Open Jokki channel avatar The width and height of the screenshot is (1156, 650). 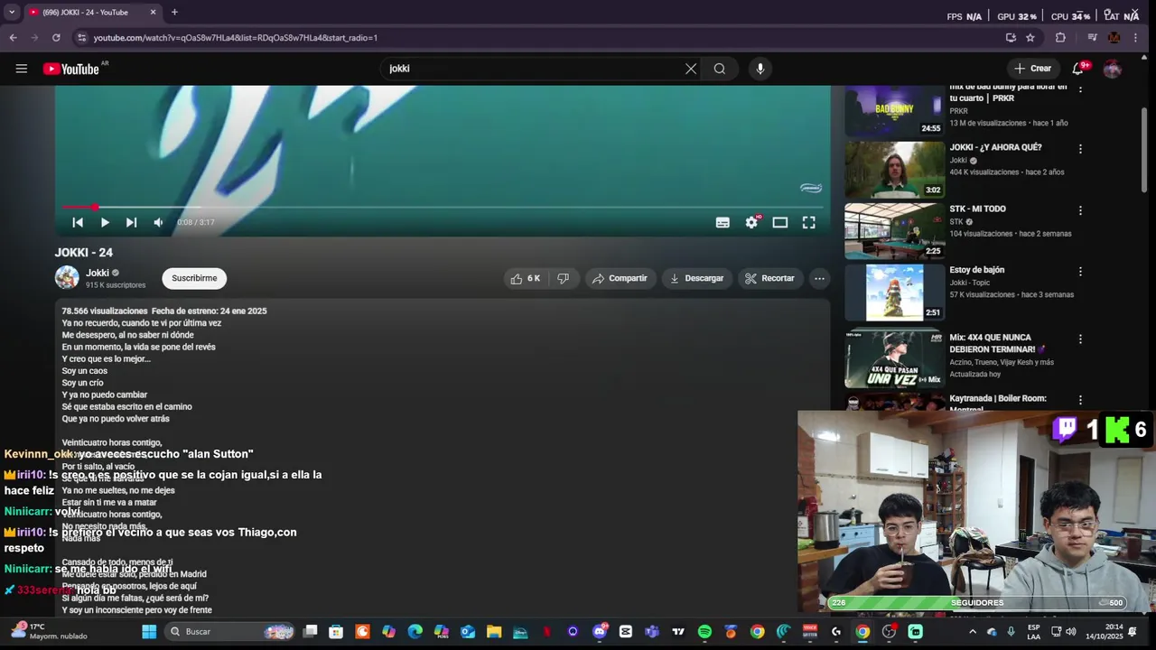(x=67, y=278)
